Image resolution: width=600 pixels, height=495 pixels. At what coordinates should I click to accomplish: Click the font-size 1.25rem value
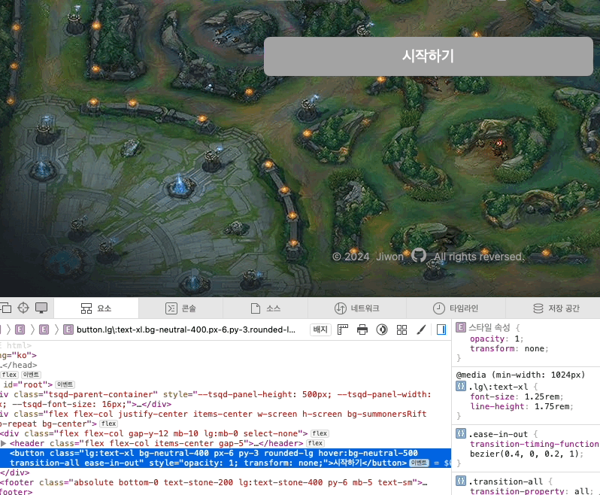tap(542, 396)
